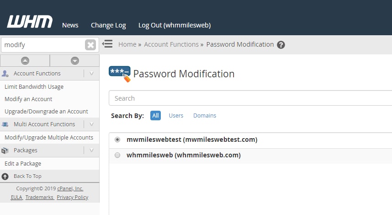Click the Multi Account Functions icon

(x=5, y=124)
